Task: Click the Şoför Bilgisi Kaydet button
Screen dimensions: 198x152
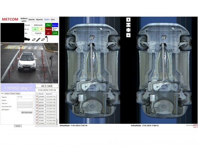Action: (x=27, y=112)
